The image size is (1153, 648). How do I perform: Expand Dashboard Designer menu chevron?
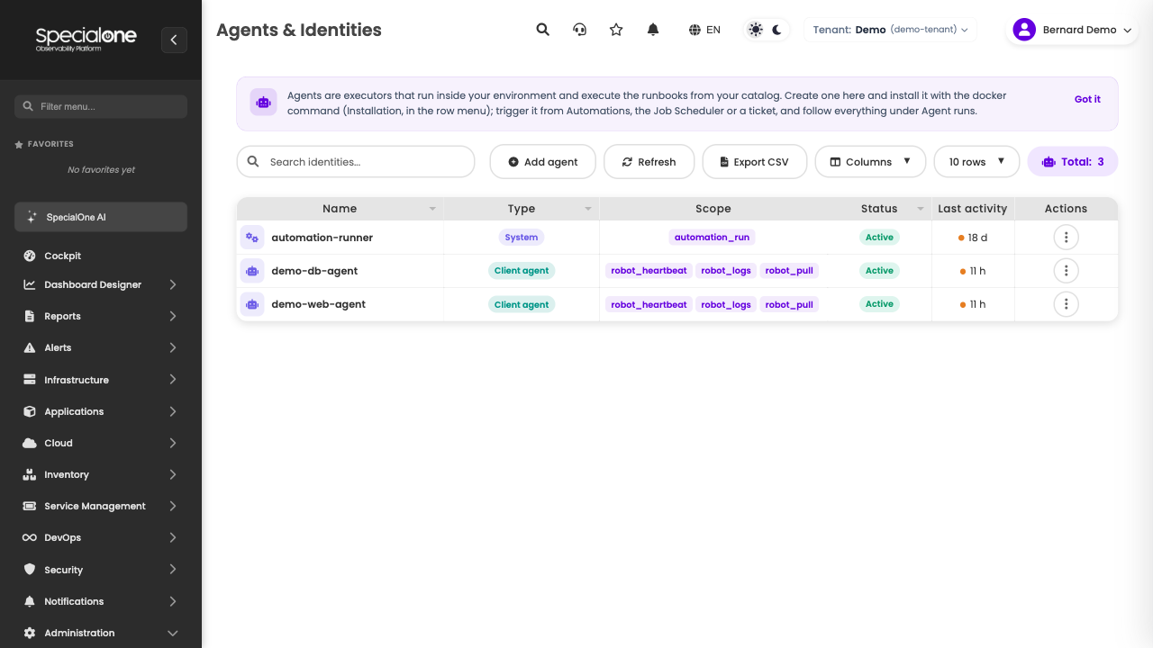[172, 284]
